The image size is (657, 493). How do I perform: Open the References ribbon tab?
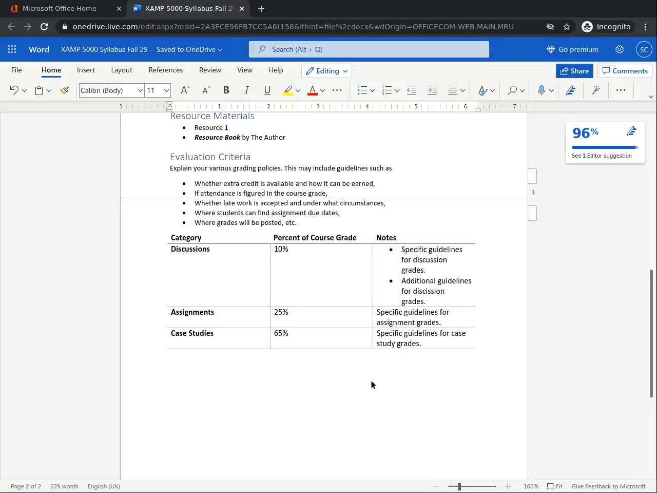coord(165,70)
